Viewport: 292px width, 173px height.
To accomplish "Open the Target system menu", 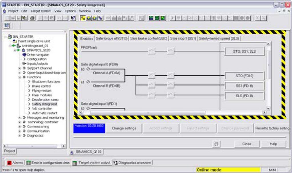I will (41, 11).
